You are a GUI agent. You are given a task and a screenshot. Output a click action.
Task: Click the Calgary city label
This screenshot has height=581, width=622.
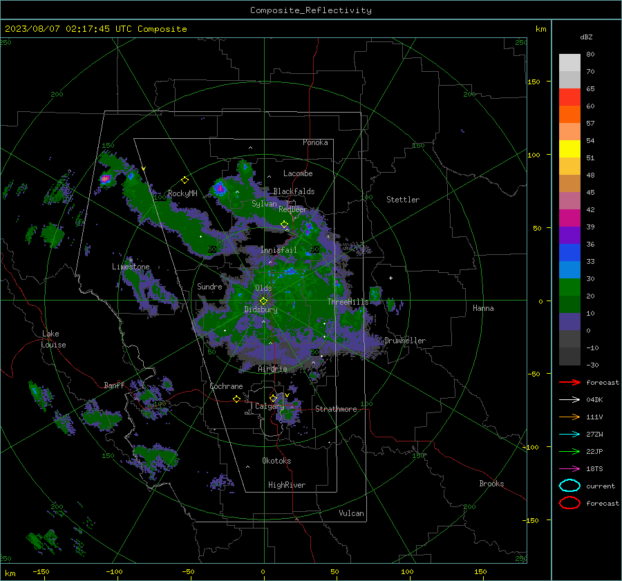(x=270, y=406)
